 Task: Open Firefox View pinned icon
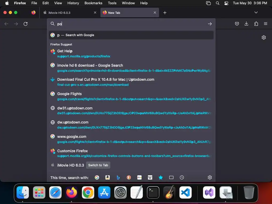[33, 12]
